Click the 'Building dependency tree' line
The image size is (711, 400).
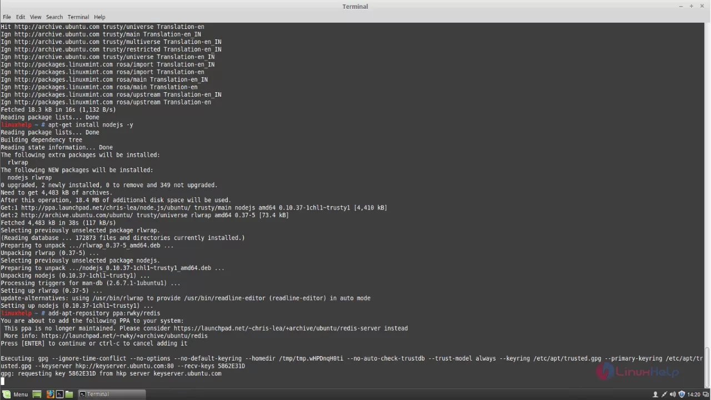point(42,140)
